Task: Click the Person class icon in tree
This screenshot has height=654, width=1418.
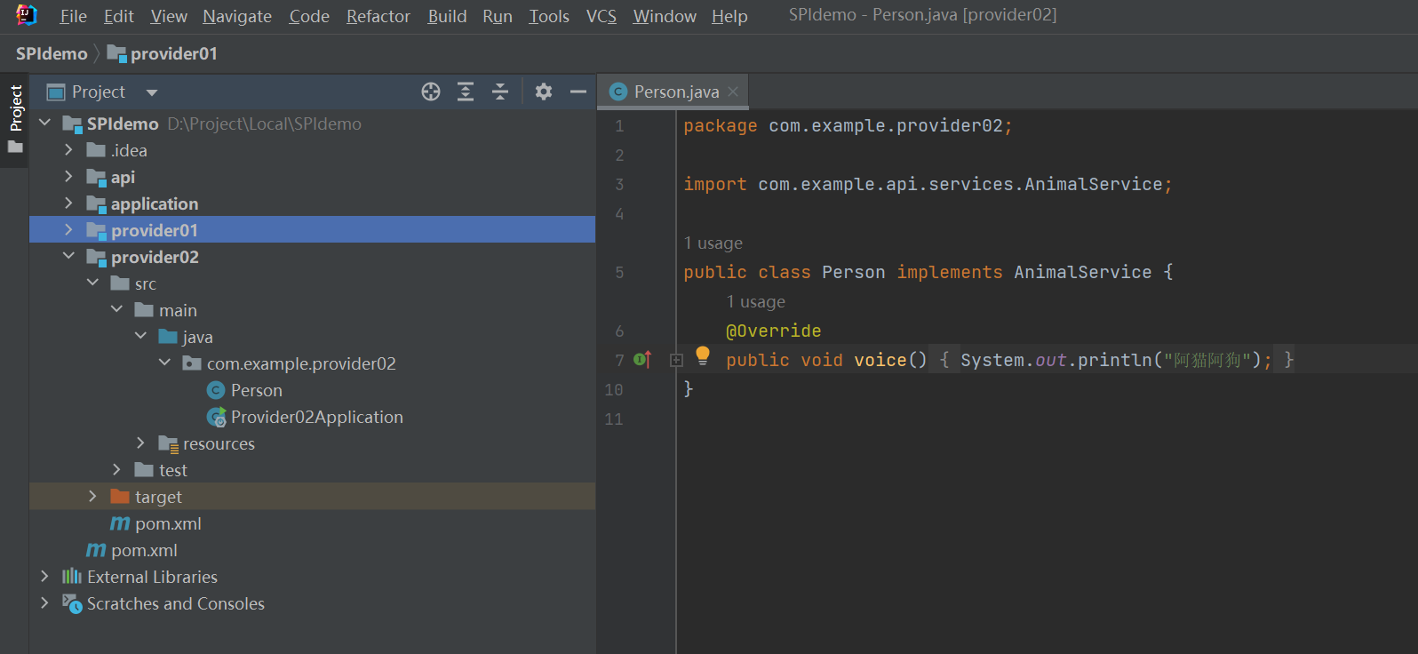Action: click(x=216, y=390)
